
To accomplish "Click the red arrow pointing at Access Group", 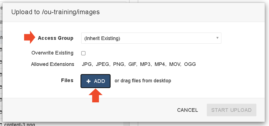I will [x=29, y=37].
